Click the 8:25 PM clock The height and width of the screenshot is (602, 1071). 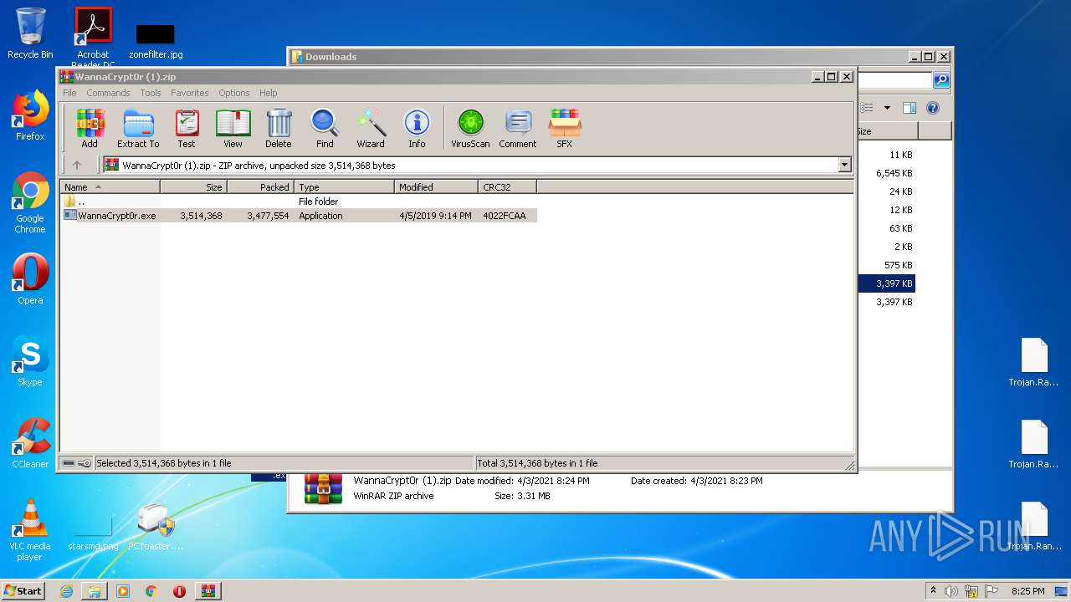[1027, 591]
